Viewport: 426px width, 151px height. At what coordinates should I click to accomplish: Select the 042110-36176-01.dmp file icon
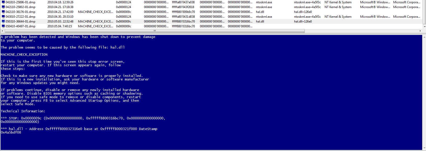pos(3,12)
